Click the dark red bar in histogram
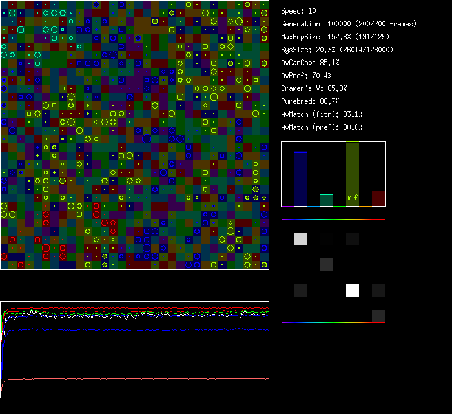452x414 pixels. (x=378, y=198)
